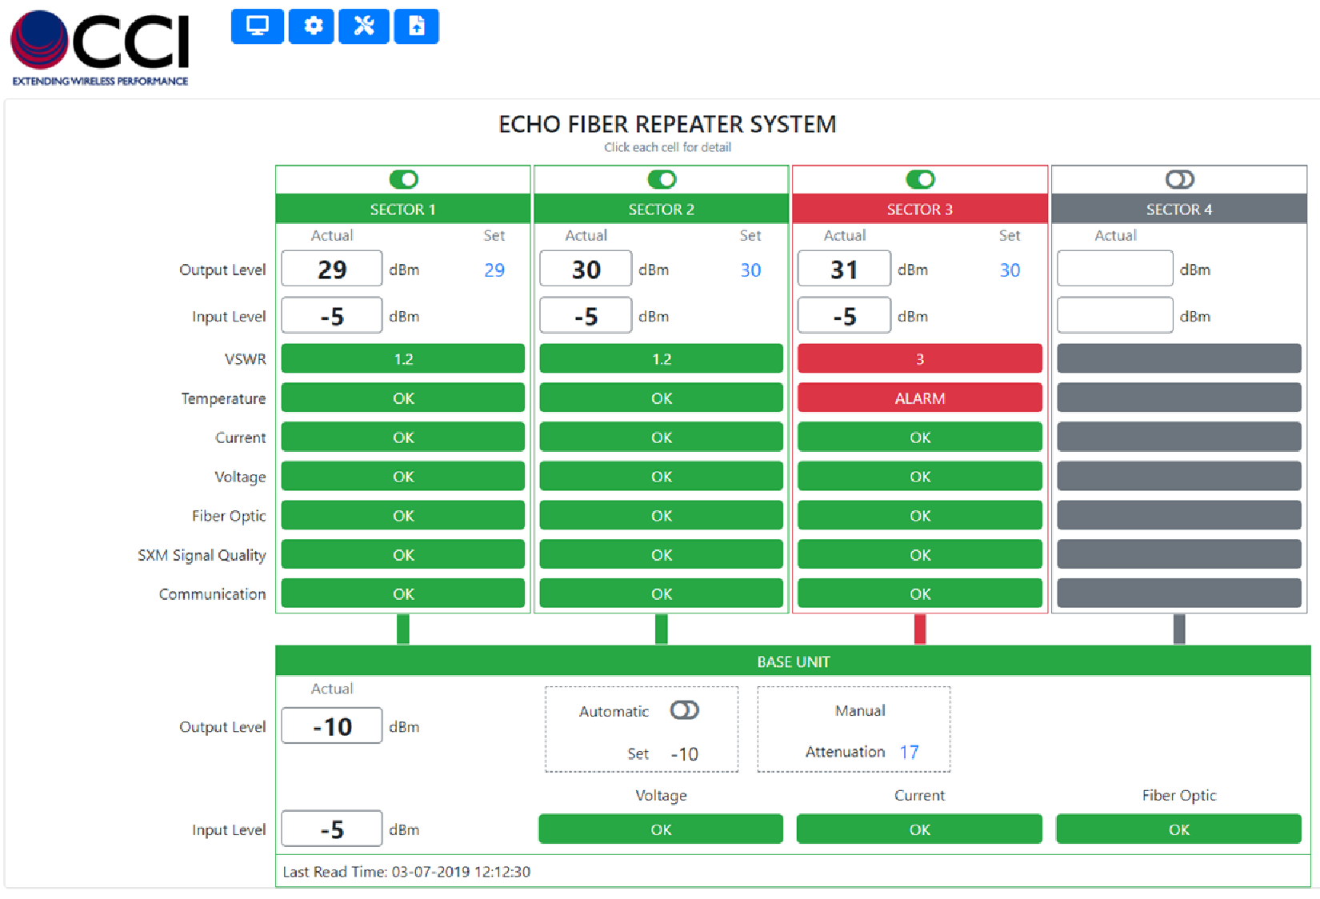
Task: Click Sector 4 empty input level field
Action: [x=1115, y=315]
